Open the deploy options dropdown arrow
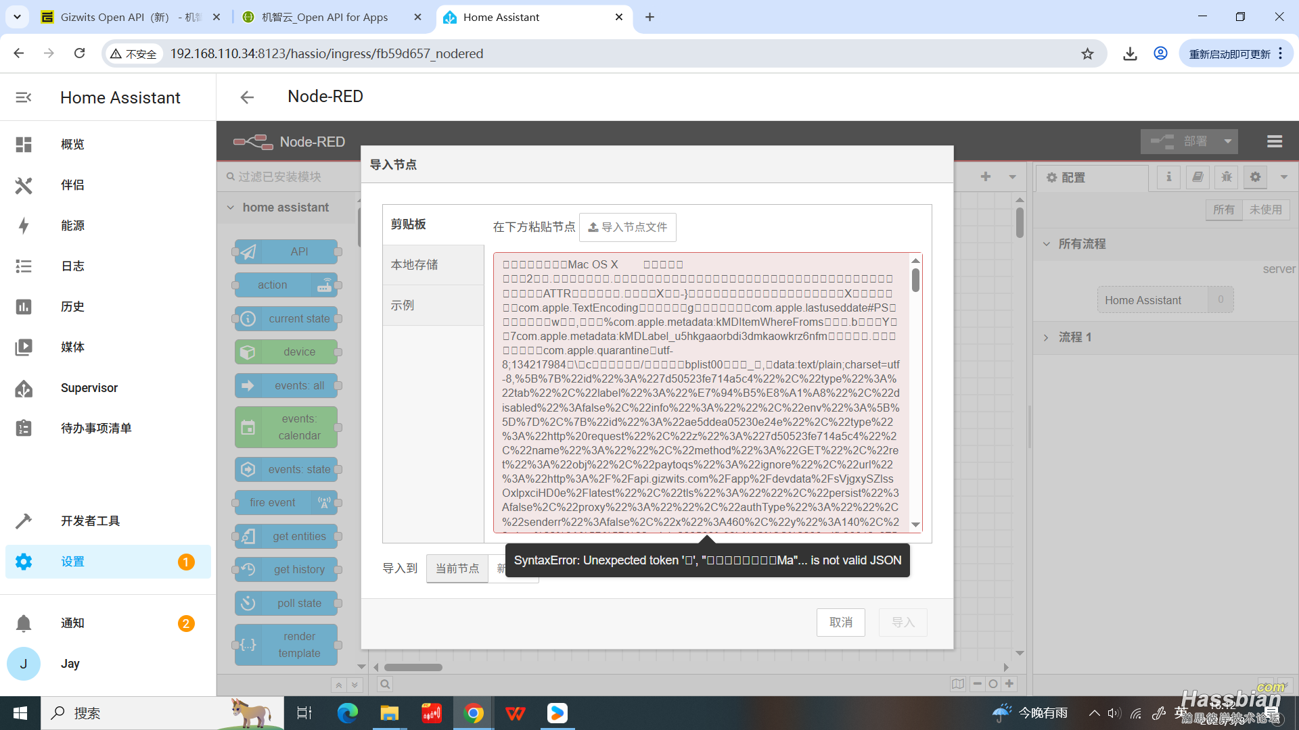 point(1227,141)
